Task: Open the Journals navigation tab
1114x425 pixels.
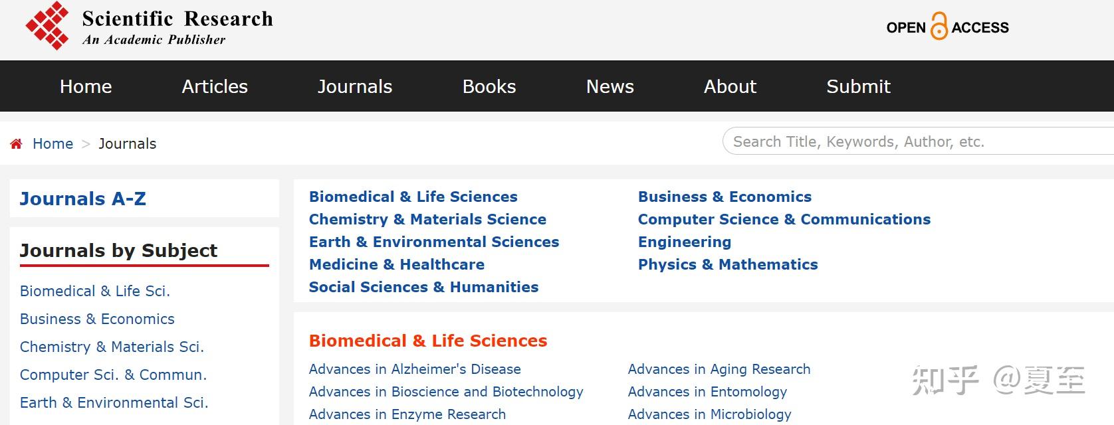Action: tap(355, 86)
